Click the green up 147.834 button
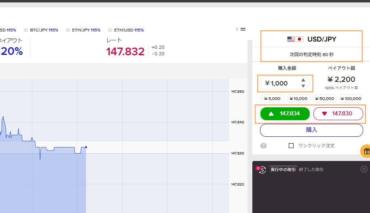 [285, 114]
